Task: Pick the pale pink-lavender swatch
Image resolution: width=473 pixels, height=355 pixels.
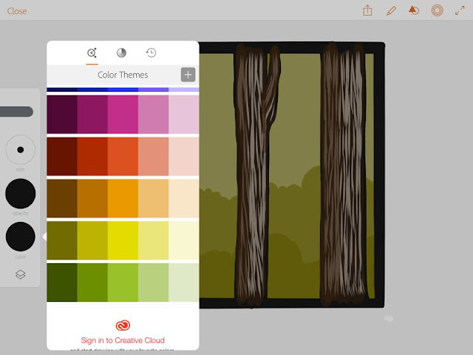Action: (184, 115)
